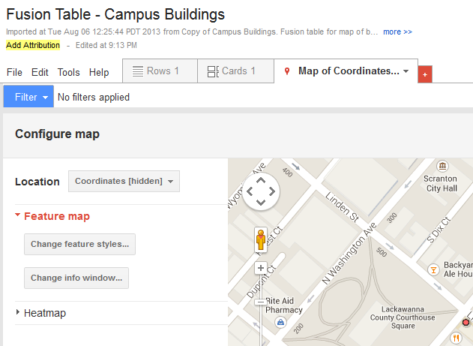Zoom in with the map plus button
The image size is (473, 346).
tap(261, 268)
